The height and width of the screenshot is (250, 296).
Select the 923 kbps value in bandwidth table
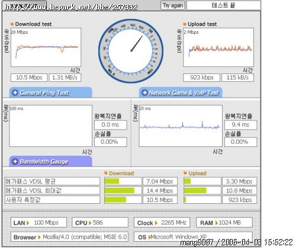(240, 200)
